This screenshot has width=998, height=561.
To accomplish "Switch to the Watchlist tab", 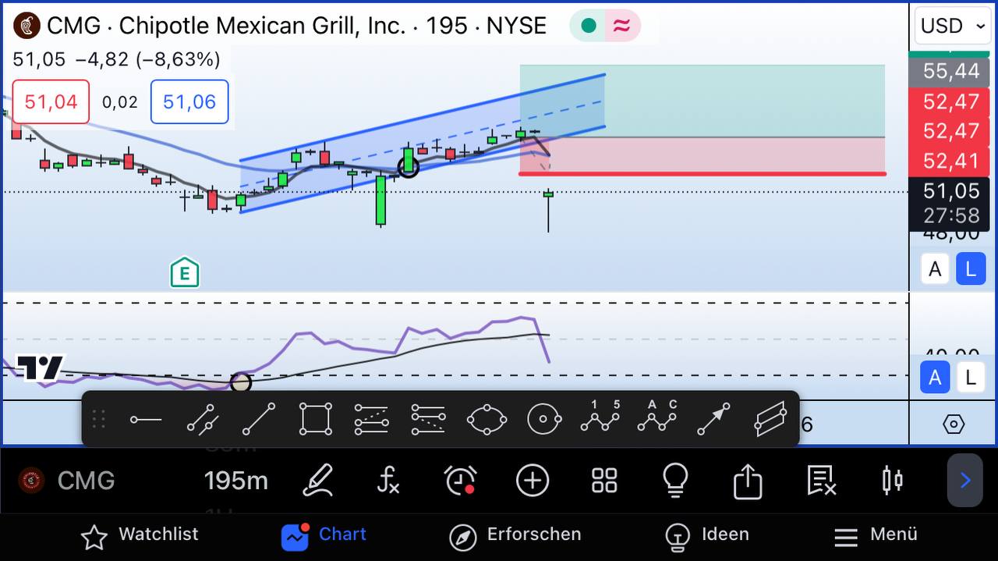I will coord(140,535).
